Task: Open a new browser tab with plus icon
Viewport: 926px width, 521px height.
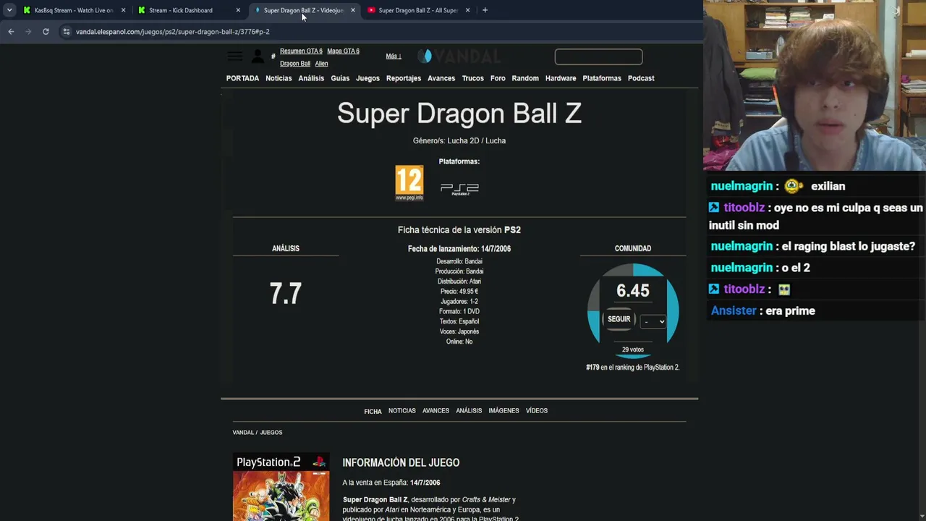Action: pos(485,10)
